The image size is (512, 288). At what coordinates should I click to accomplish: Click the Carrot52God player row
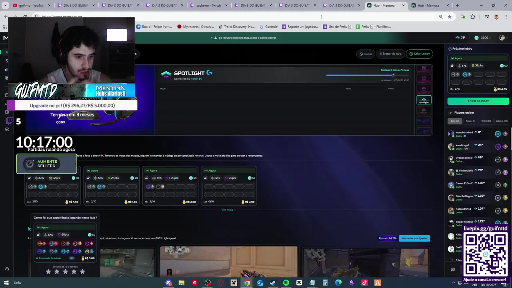pyautogui.click(x=478, y=185)
